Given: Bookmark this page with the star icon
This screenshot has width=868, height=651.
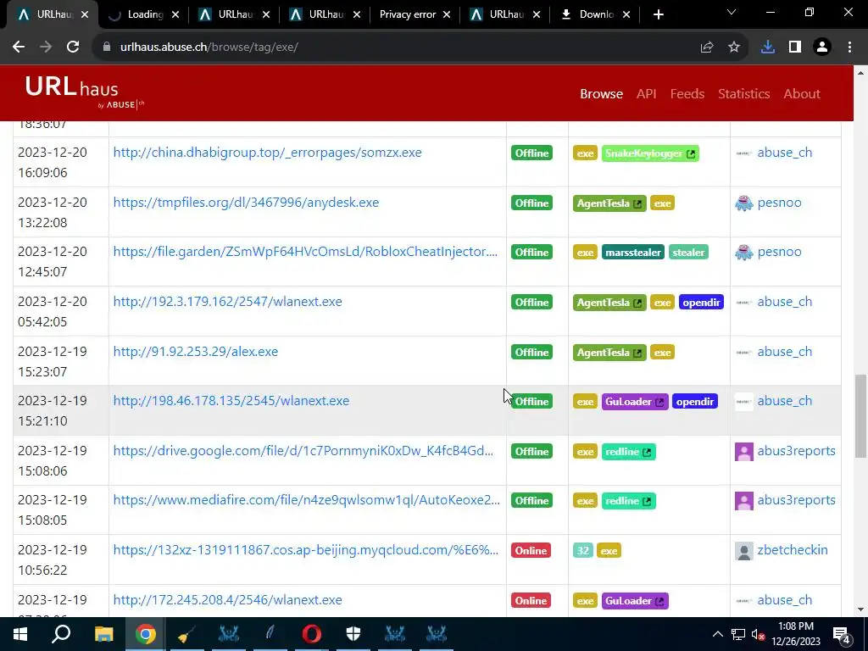Looking at the screenshot, I should click(x=734, y=47).
